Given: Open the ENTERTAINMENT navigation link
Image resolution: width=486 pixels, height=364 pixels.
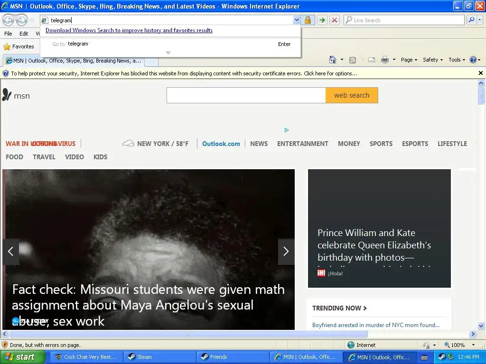Looking at the screenshot, I should tap(302, 144).
